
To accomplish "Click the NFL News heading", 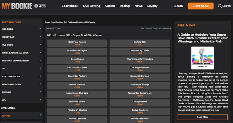I will pyautogui.click(x=187, y=25).
